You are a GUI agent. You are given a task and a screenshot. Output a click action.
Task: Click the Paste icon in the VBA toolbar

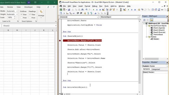79,9
